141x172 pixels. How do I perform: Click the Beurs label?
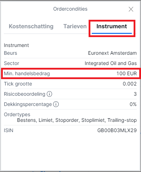pyautogui.click(x=11, y=53)
